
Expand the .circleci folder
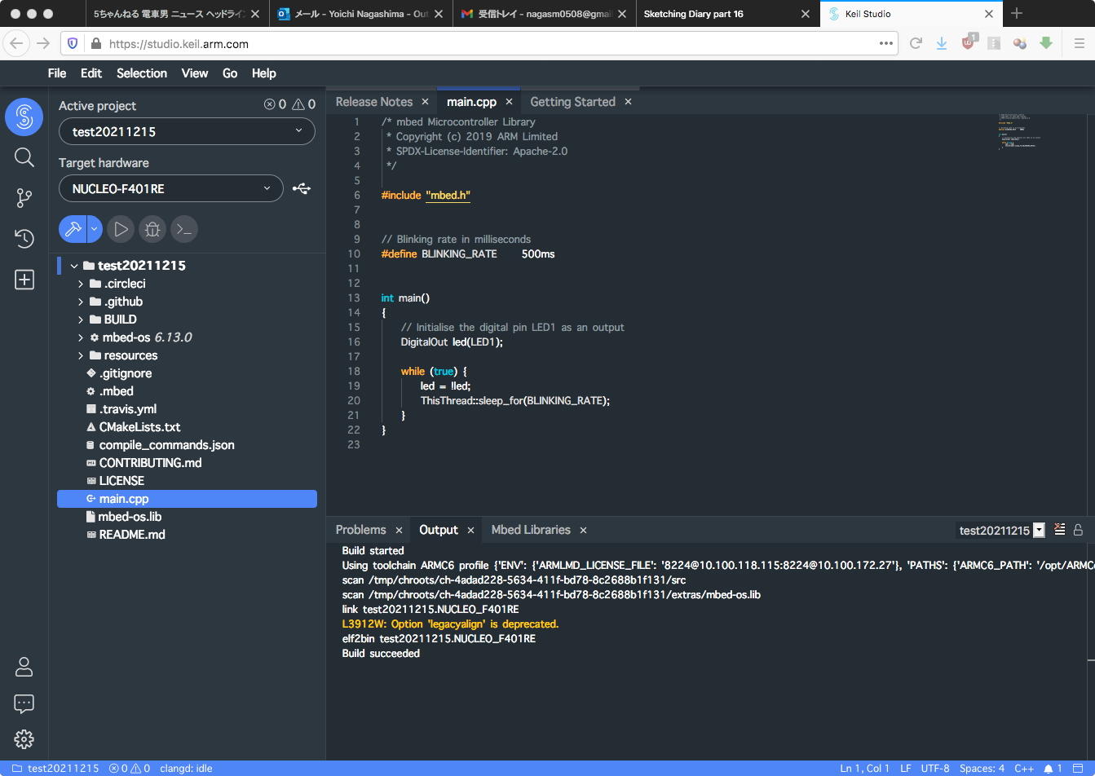[81, 284]
